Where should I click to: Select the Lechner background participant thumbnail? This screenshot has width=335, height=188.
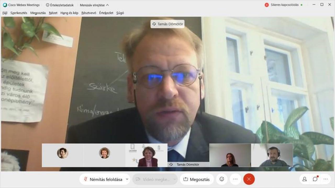coord(146,155)
